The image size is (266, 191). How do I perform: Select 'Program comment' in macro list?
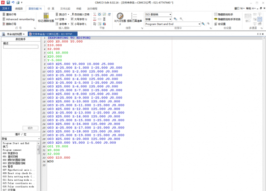coord(12,150)
